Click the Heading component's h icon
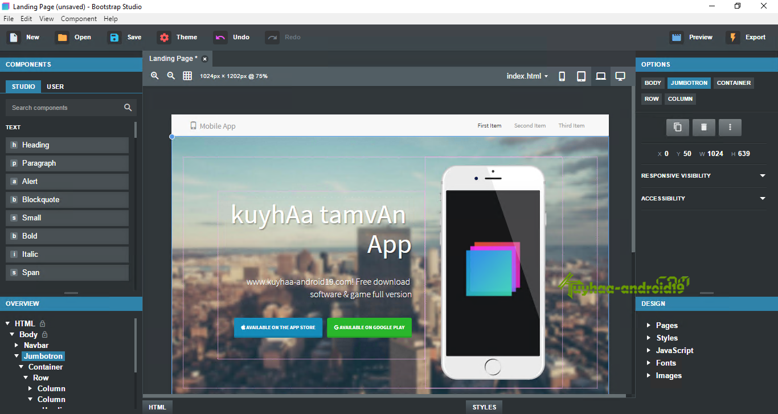 [x=14, y=145]
